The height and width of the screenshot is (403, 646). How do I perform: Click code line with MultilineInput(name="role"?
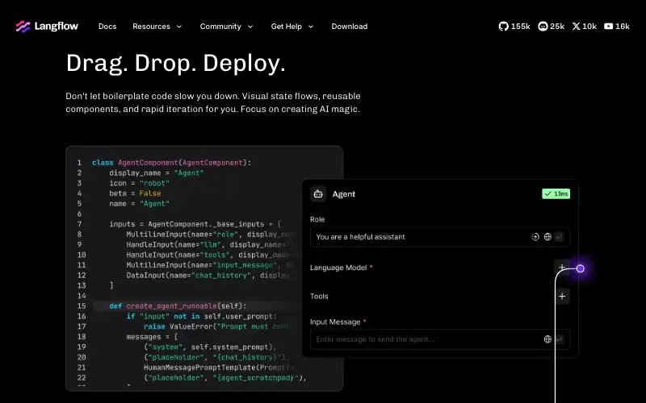pos(209,235)
